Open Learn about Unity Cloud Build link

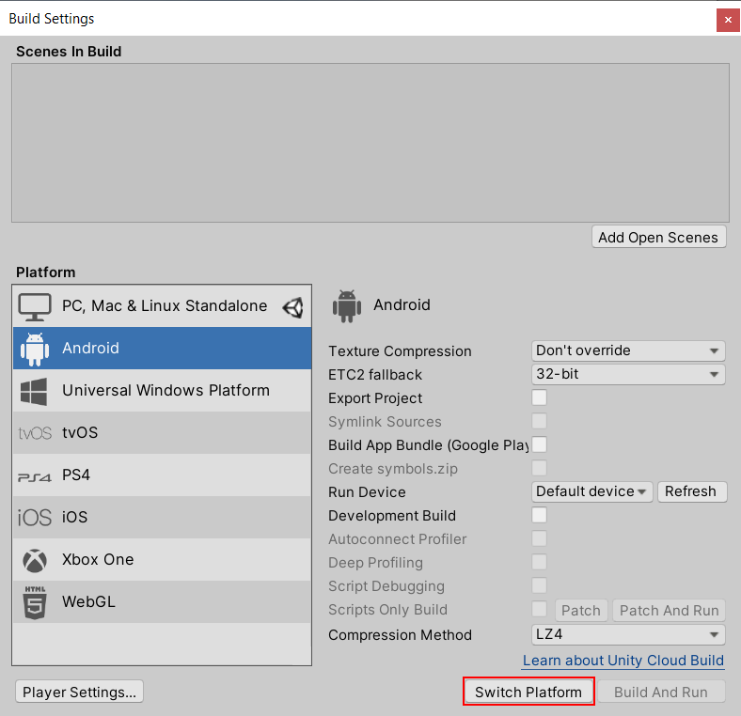623,660
